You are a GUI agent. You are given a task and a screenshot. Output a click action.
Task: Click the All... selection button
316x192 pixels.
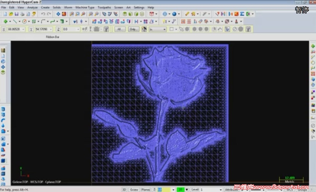120,29
